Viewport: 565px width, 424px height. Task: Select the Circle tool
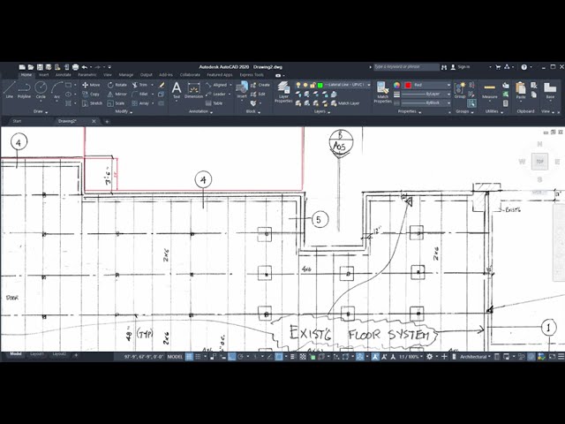tap(41, 89)
